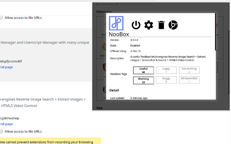Select the Last update 5 minutes ago value
Viewport: 231px width, 144px height.
139,98
